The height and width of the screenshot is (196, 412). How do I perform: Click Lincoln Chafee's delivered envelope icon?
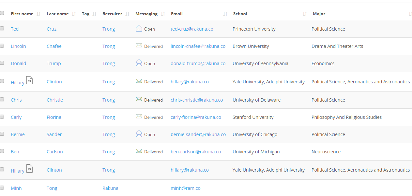pos(139,46)
